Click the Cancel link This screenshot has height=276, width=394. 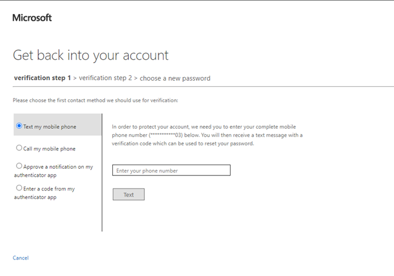pos(20,258)
